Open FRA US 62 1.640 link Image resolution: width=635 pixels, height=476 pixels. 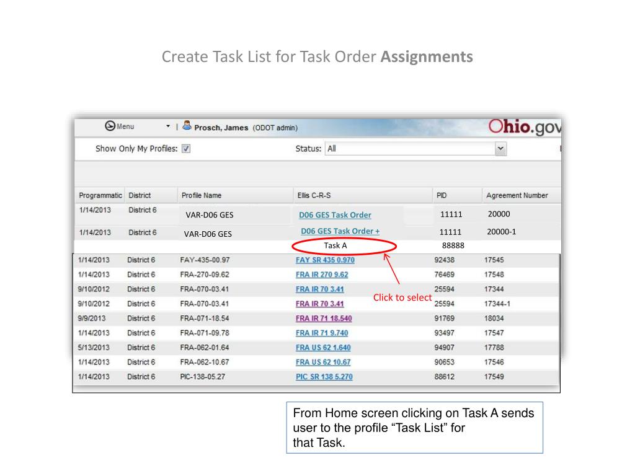click(323, 347)
